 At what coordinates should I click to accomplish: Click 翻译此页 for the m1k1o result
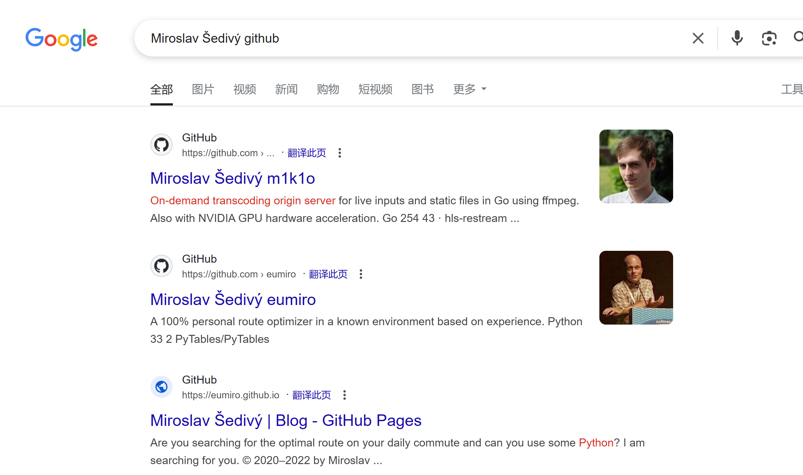pyautogui.click(x=307, y=153)
